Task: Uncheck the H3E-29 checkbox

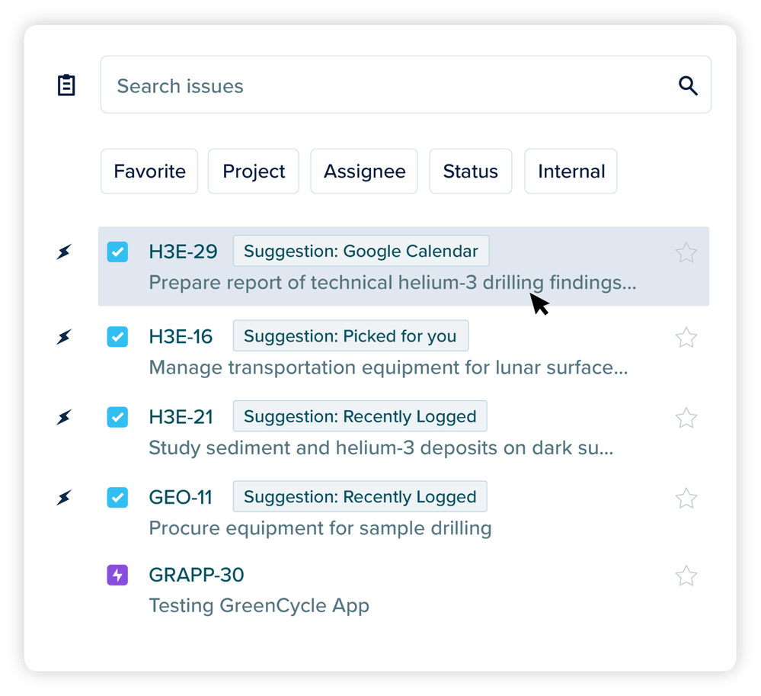Action: pyautogui.click(x=117, y=251)
